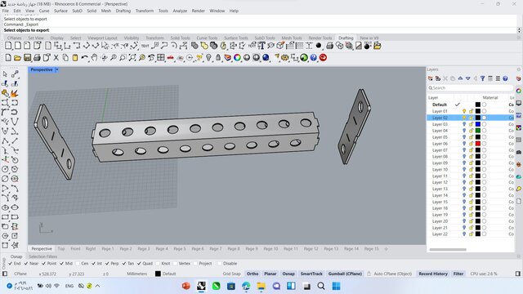Image resolution: width=523 pixels, height=294 pixels.
Task: Click the light bulb Hide objects icon
Action: click(209, 58)
